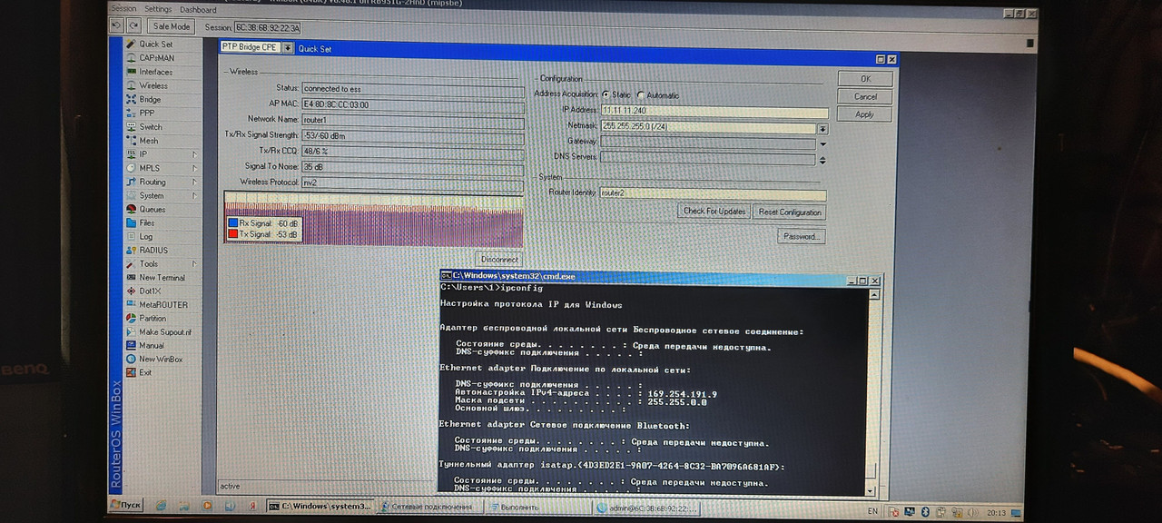Generate Make Supout.rif file
1162x523 pixels.
(164, 332)
